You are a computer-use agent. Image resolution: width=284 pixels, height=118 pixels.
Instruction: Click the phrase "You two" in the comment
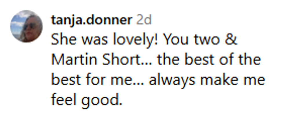[x=192, y=40]
